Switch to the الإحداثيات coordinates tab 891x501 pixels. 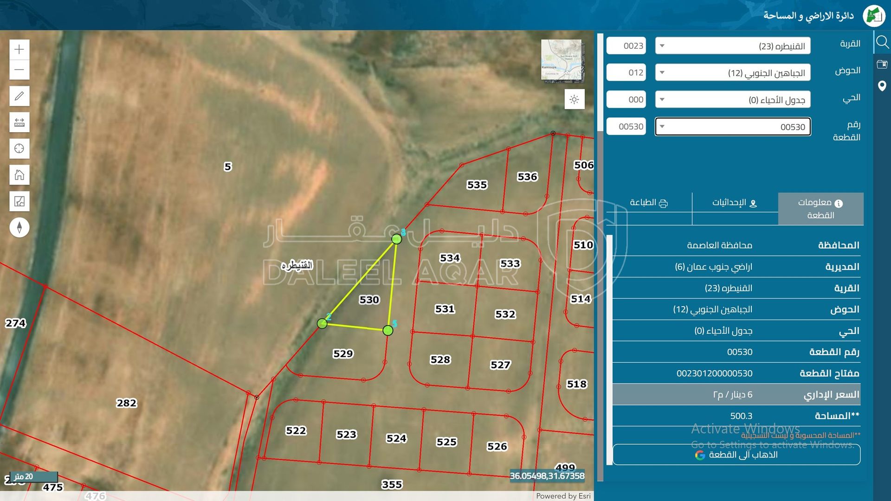[735, 203]
